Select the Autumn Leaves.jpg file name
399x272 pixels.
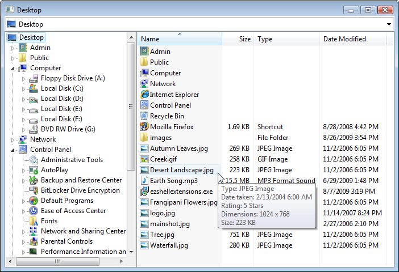(x=179, y=148)
